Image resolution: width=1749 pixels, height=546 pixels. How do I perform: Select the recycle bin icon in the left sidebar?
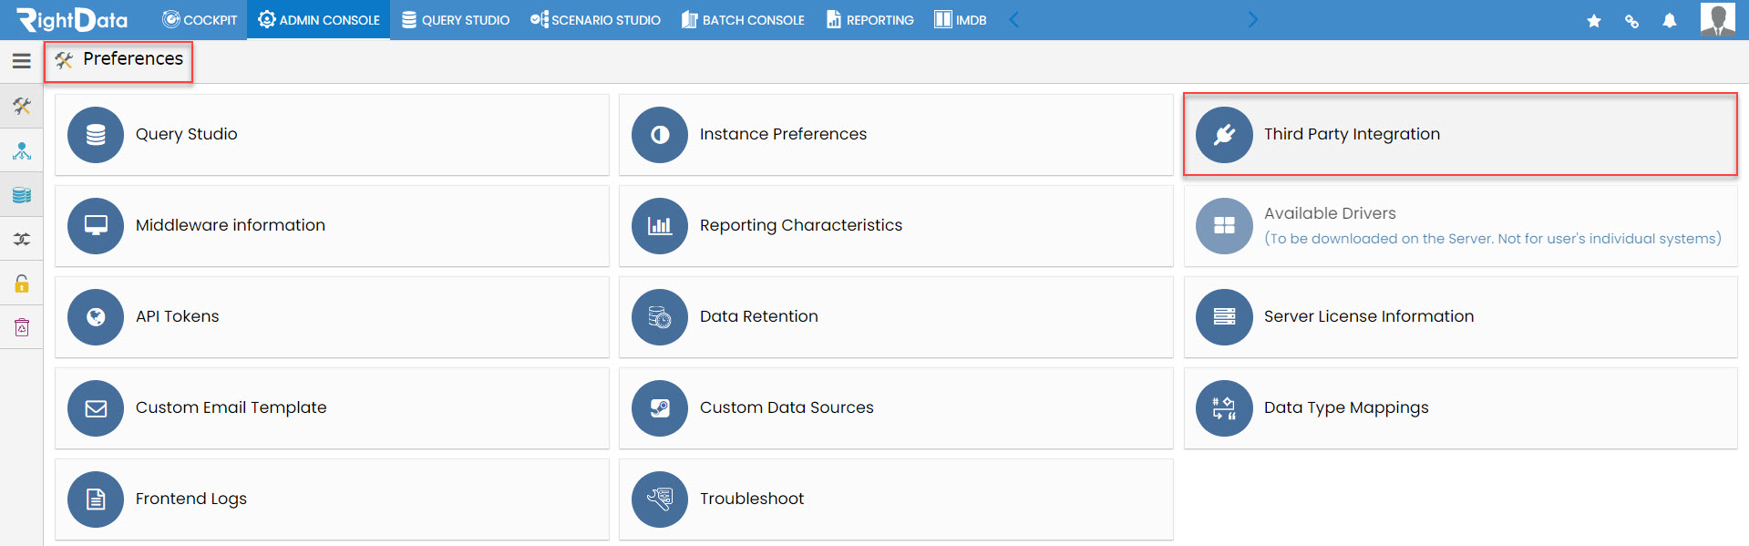22,327
